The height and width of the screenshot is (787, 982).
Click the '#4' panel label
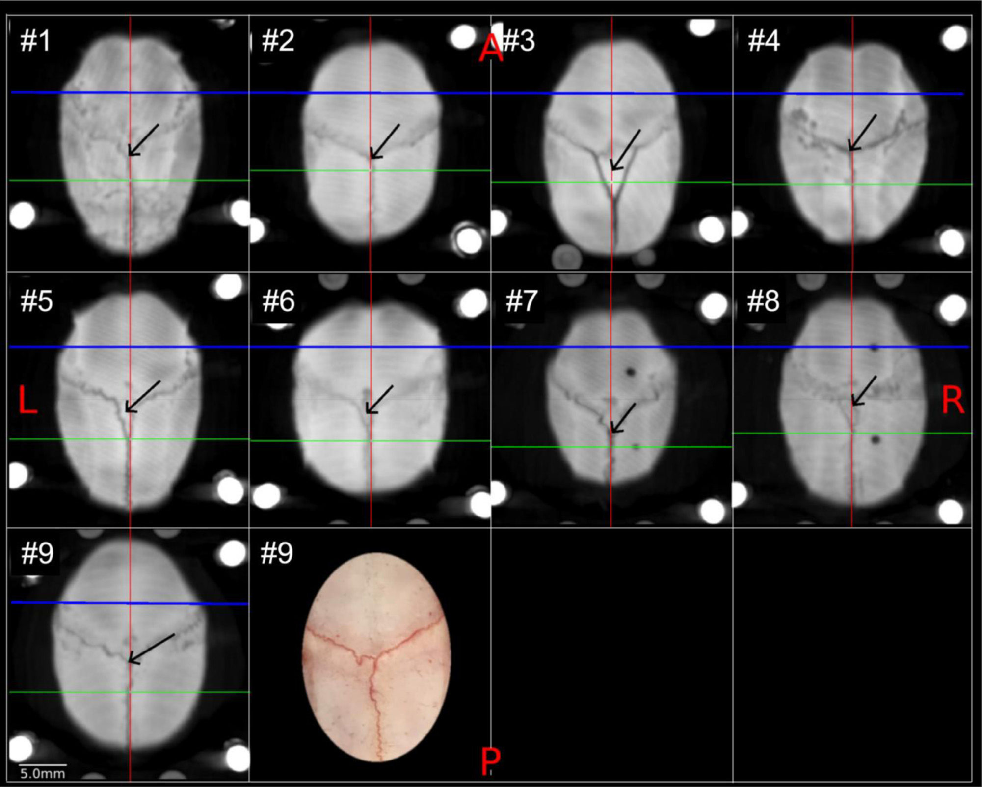(764, 40)
